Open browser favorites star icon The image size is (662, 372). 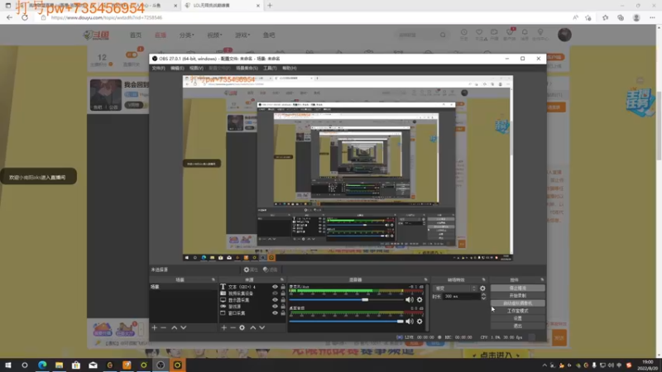point(605,17)
